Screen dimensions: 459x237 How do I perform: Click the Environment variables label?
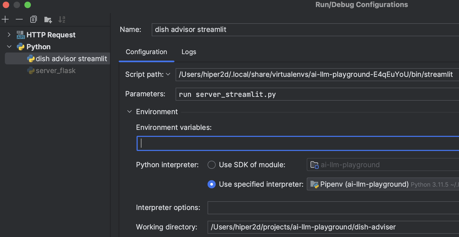[x=174, y=127]
